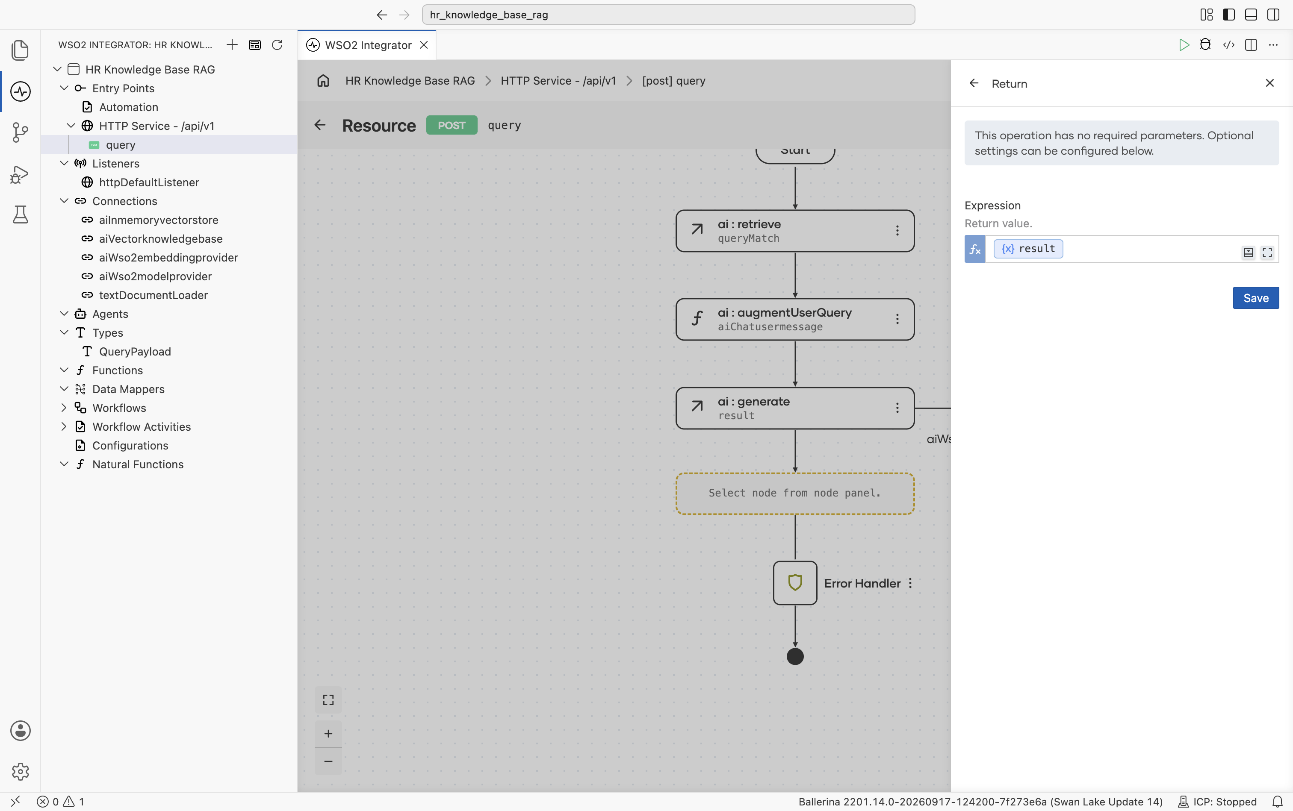The height and width of the screenshot is (811, 1293).
Task: Click the add artifact plus icon
Action: [x=232, y=44]
